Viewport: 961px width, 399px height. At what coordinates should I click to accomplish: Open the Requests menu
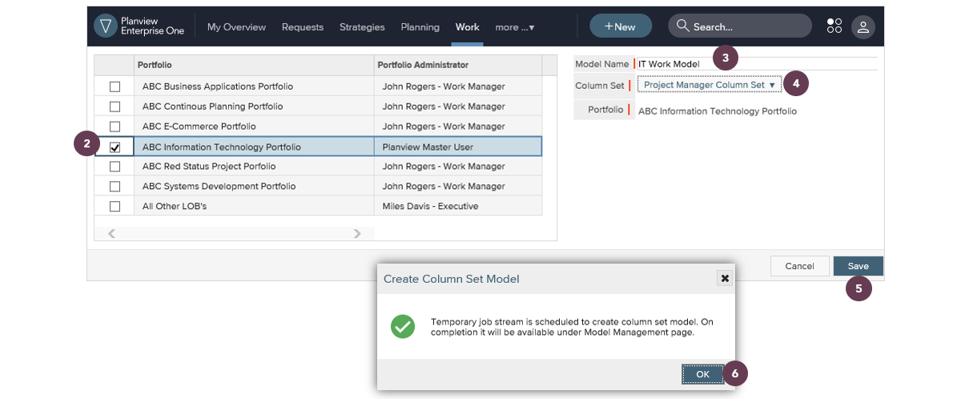303,26
